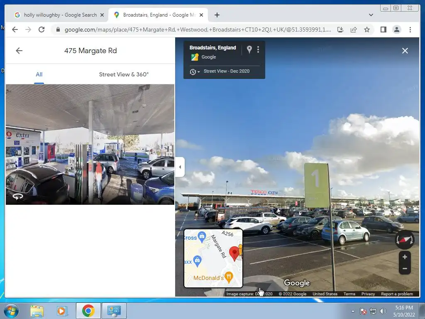Zoom in with the plus button

[x=405, y=257]
